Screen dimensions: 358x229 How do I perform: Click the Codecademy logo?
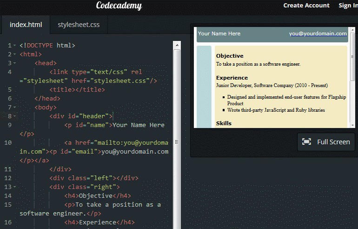[x=119, y=6]
